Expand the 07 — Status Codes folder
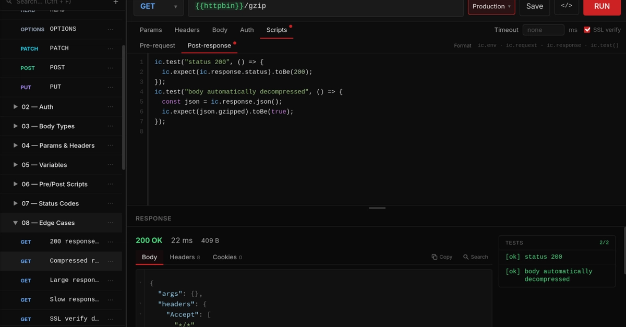The height and width of the screenshot is (327, 626). click(16, 203)
